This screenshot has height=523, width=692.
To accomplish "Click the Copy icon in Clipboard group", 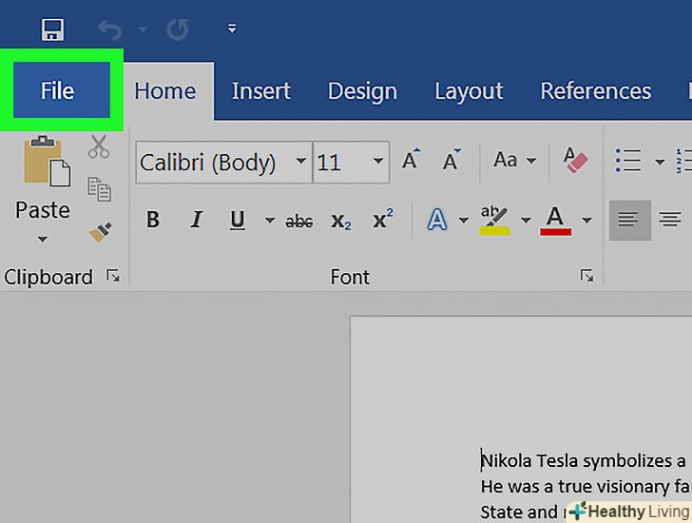I will tap(99, 188).
